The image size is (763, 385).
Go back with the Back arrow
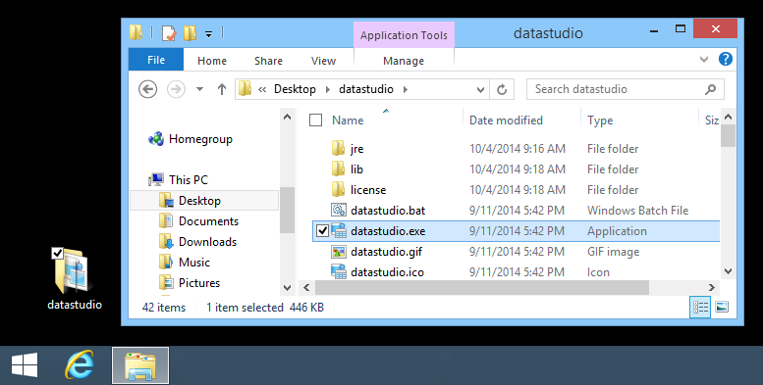148,89
